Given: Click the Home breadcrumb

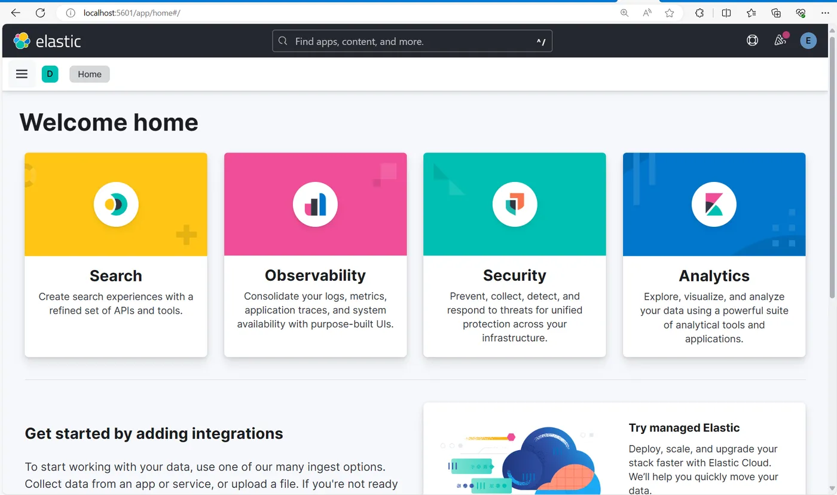Looking at the screenshot, I should 90,74.
